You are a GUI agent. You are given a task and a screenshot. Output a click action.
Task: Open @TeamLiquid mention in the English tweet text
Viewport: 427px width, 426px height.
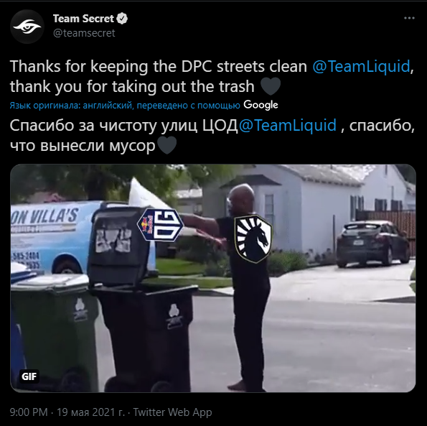pos(361,66)
